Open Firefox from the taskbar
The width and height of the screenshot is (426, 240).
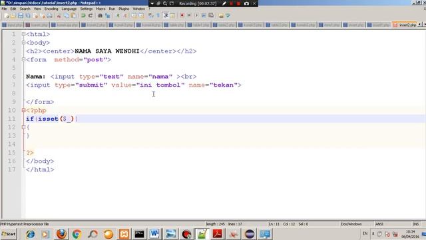(61, 234)
